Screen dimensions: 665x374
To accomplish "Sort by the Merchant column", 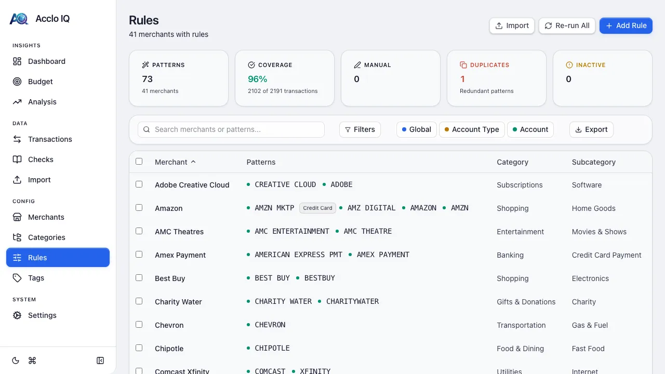I will 175,162.
